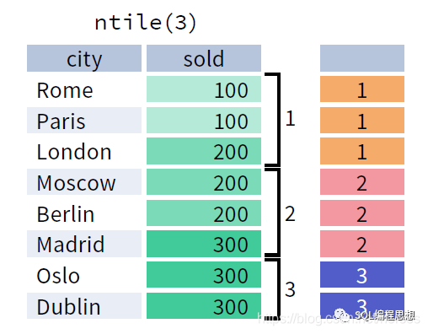The image size is (428, 334).
Task: Click the London row label
Action: [x=74, y=152]
